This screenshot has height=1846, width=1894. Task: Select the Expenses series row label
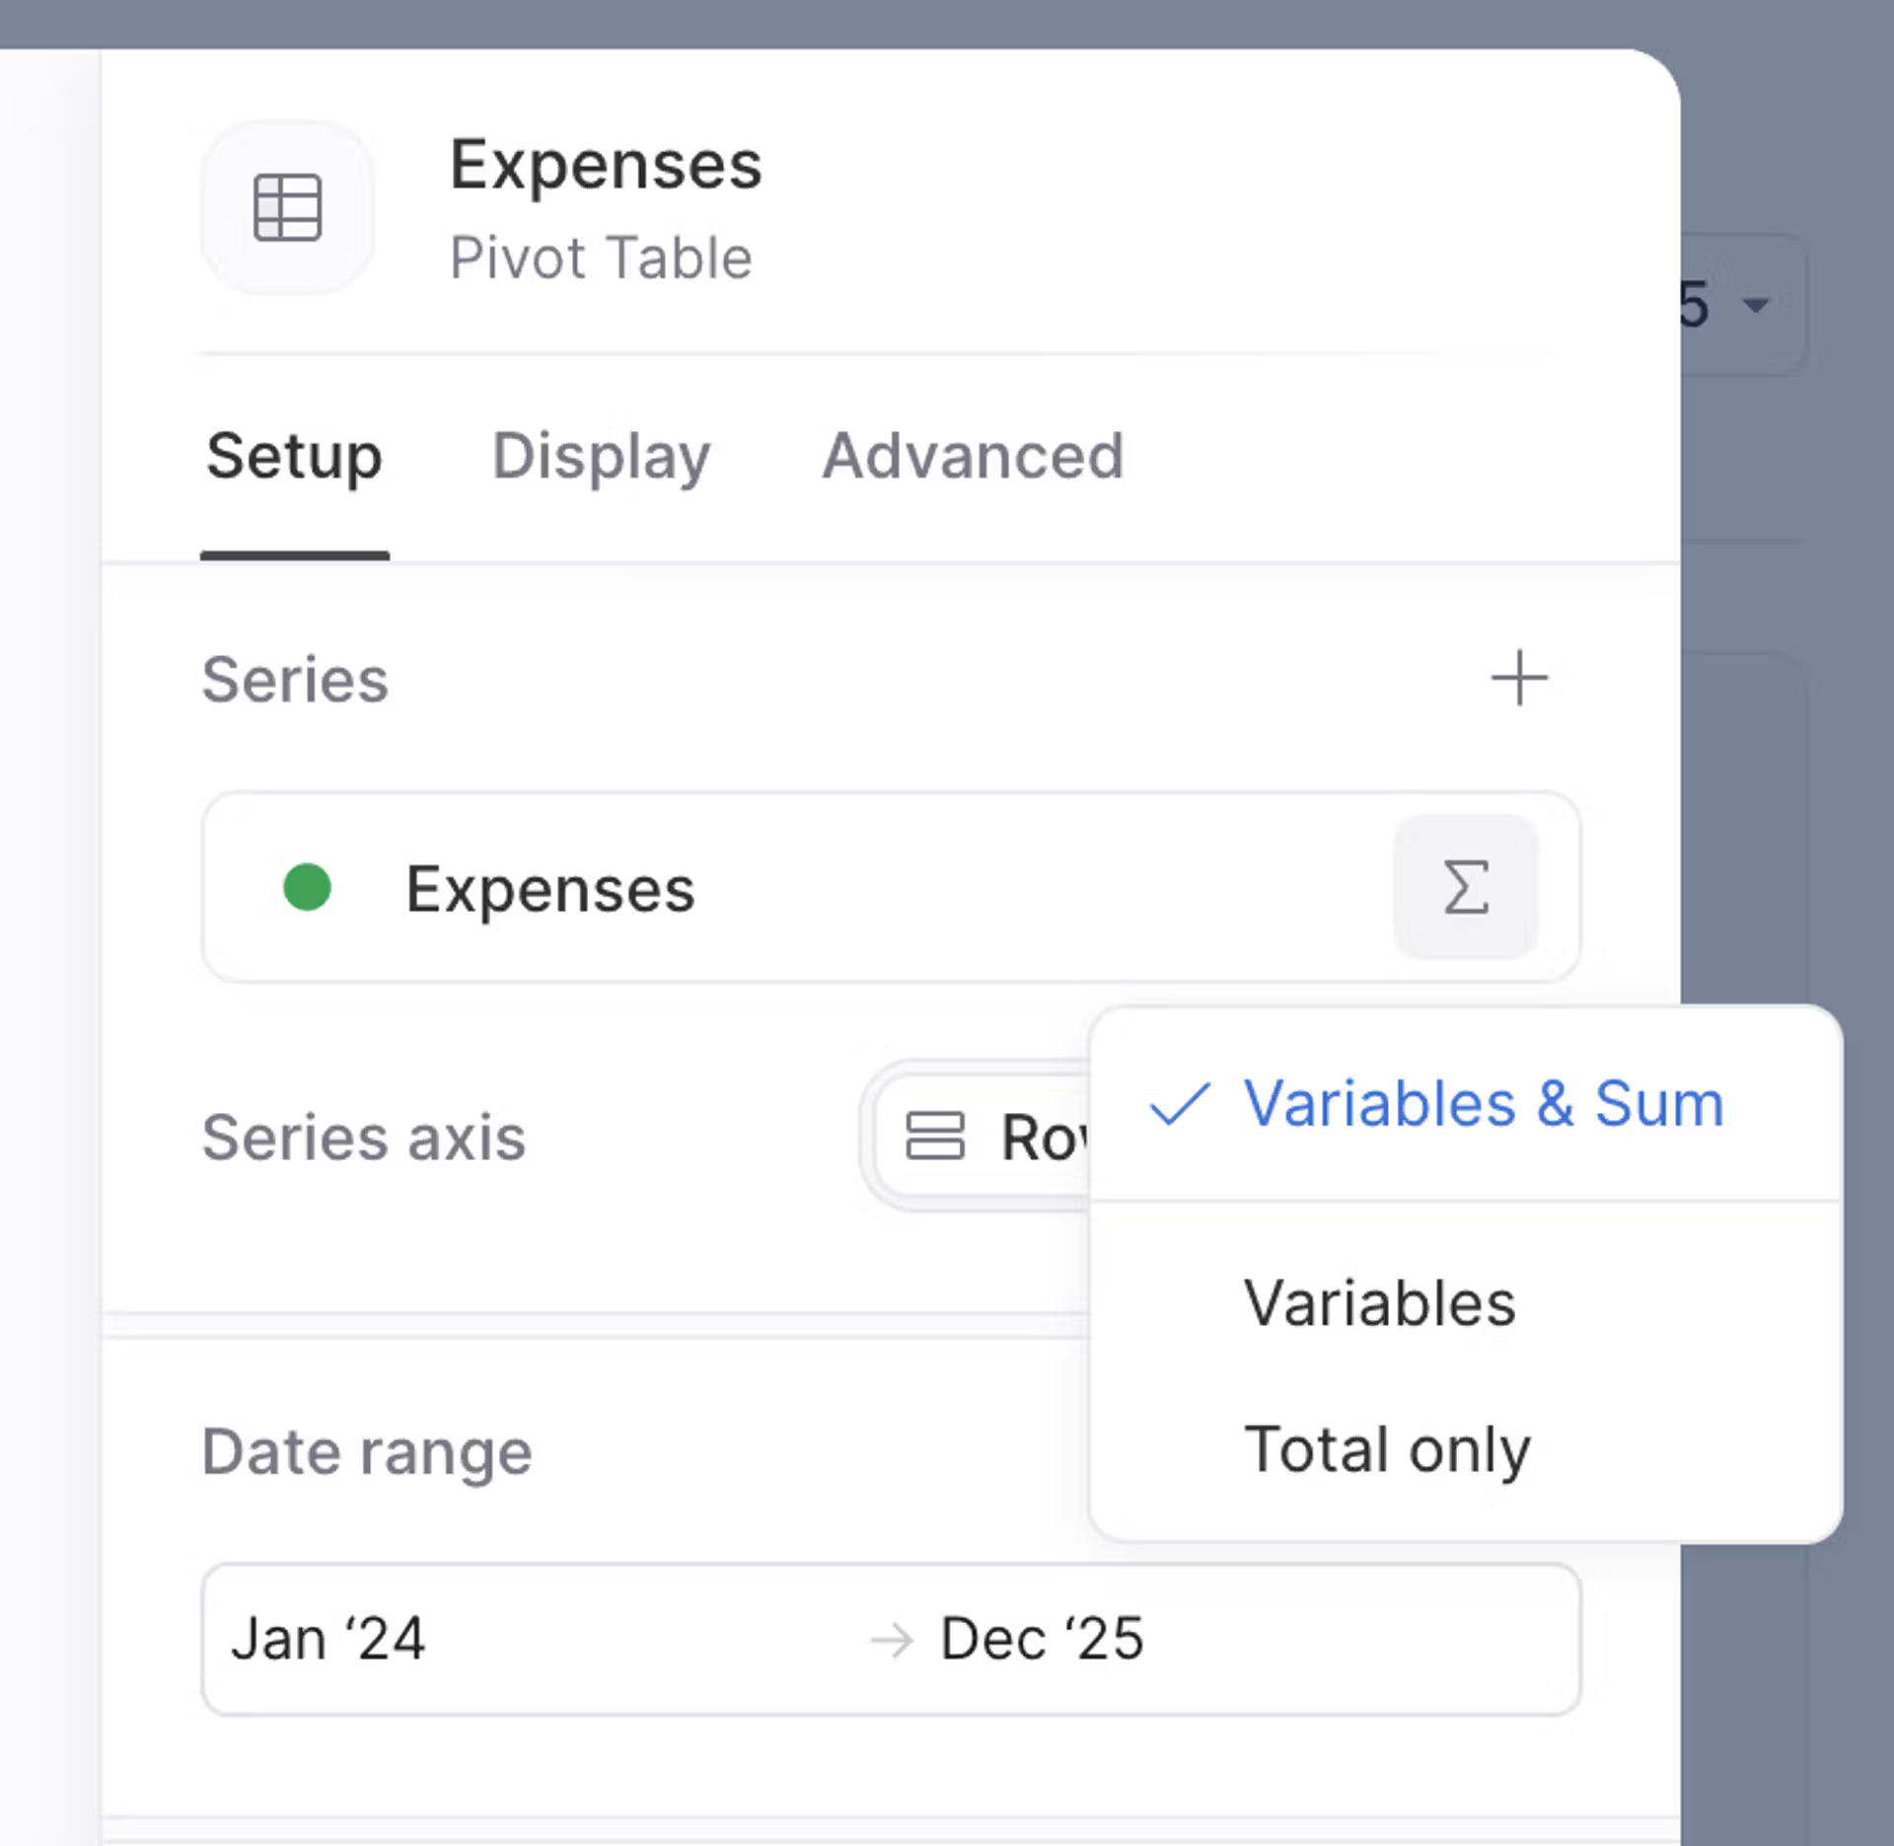click(550, 889)
